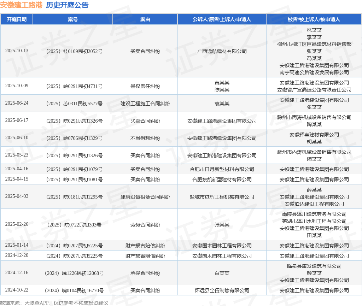Select case number (2025) 皖0181民初1295号
The width and height of the screenshot is (362, 306).
[74, 197]
